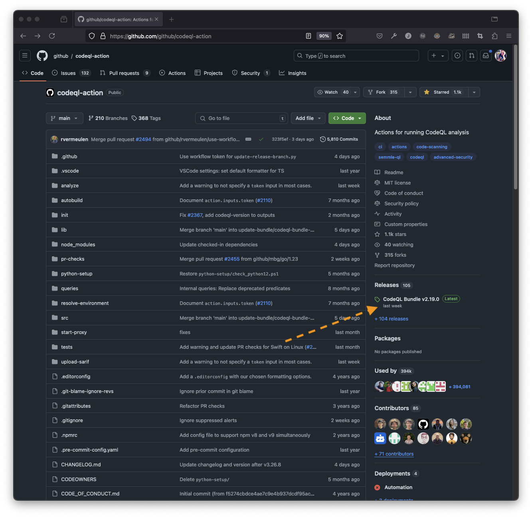Click the advanced-security topic tag
The width and height of the screenshot is (532, 517).
[x=453, y=157]
